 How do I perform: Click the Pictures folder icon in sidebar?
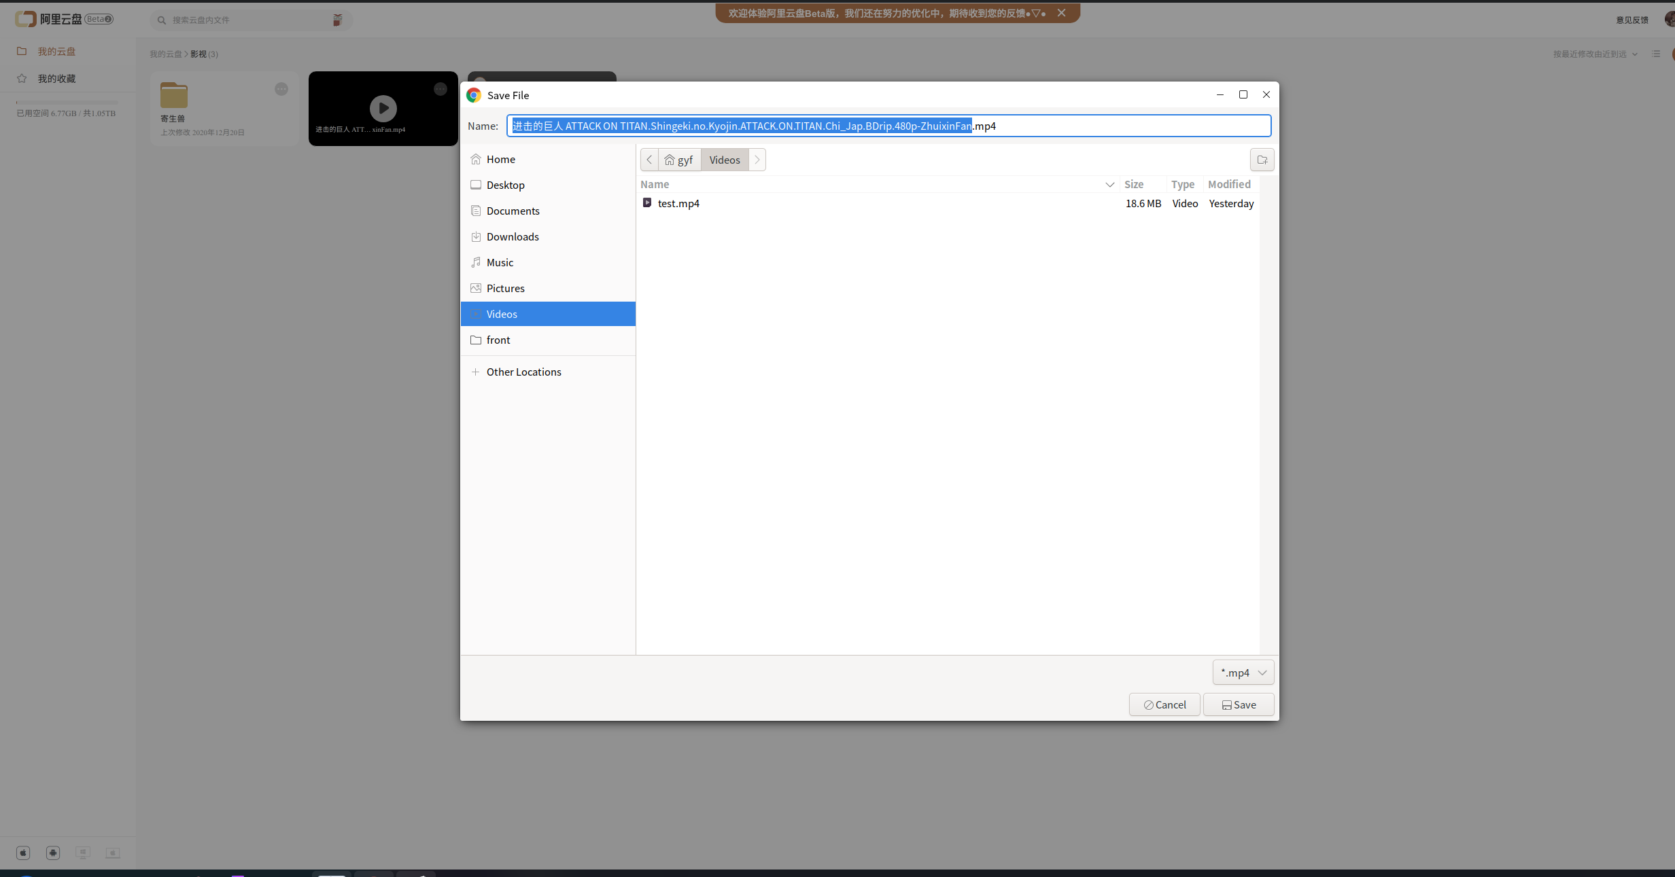click(x=475, y=288)
